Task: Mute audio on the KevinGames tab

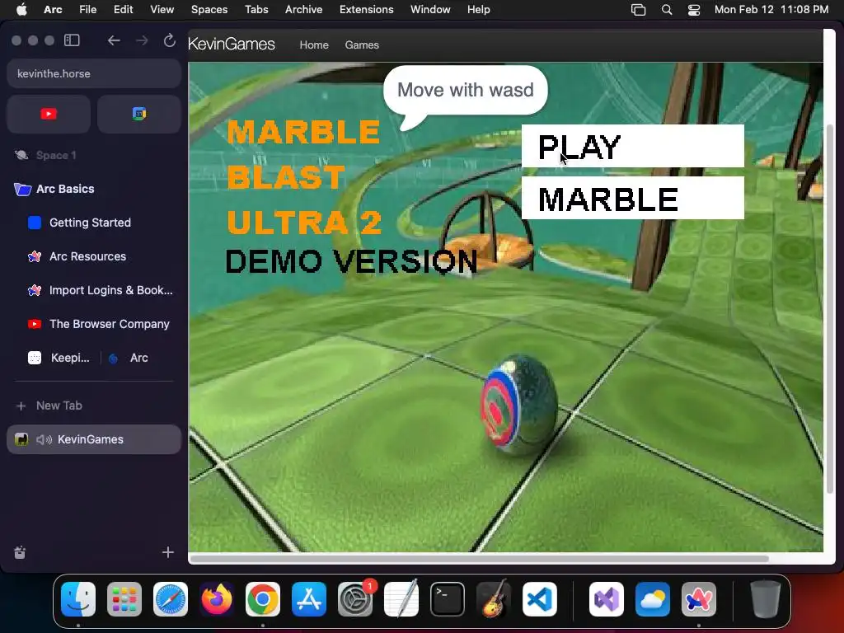Action: click(45, 440)
